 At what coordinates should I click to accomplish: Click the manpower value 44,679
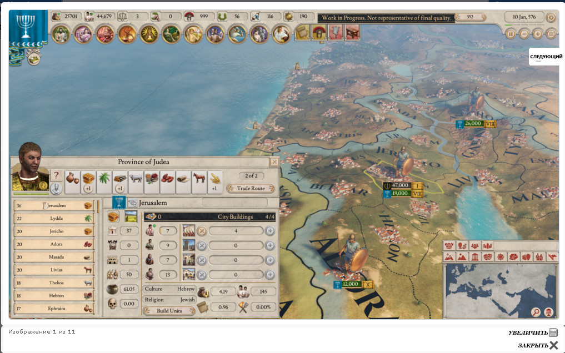click(x=104, y=17)
